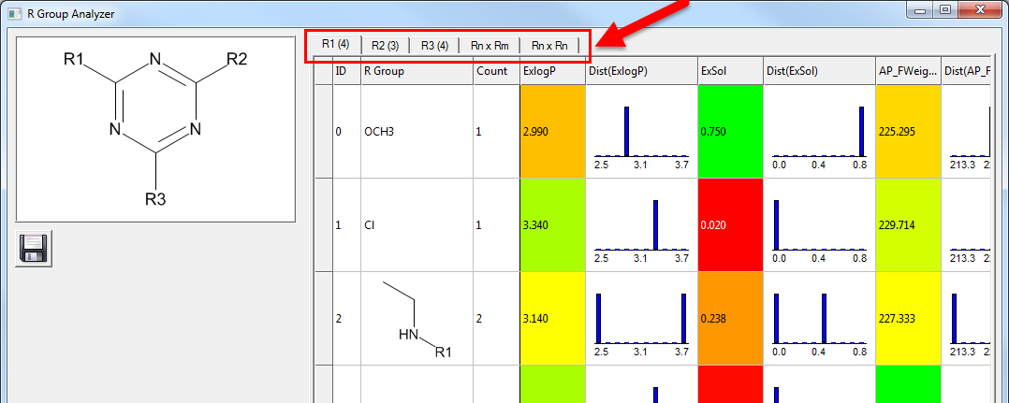1009x403 pixels.
Task: Select the row header of Cl row
Action: pos(324,225)
